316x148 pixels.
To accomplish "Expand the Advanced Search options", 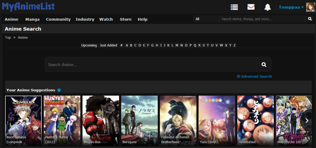I will tap(254, 77).
